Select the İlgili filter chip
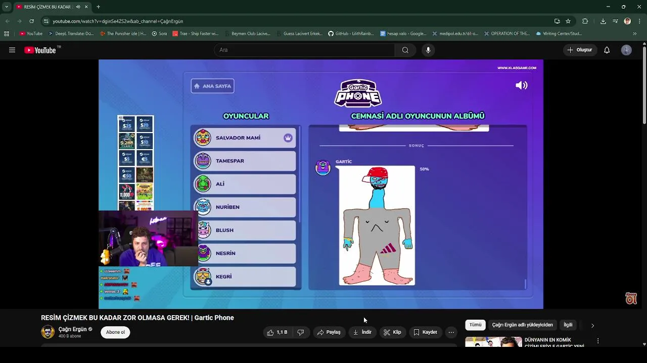The height and width of the screenshot is (363, 647). tap(568, 325)
